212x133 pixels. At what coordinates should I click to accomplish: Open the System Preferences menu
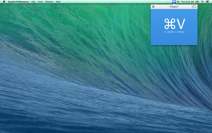tap(18, 2)
